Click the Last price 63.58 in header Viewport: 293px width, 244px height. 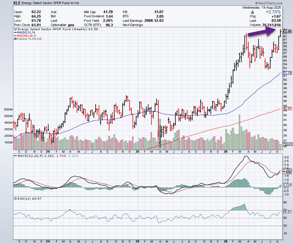tap(276, 21)
